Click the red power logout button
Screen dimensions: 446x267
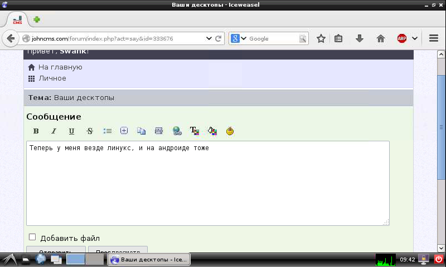[439, 259]
